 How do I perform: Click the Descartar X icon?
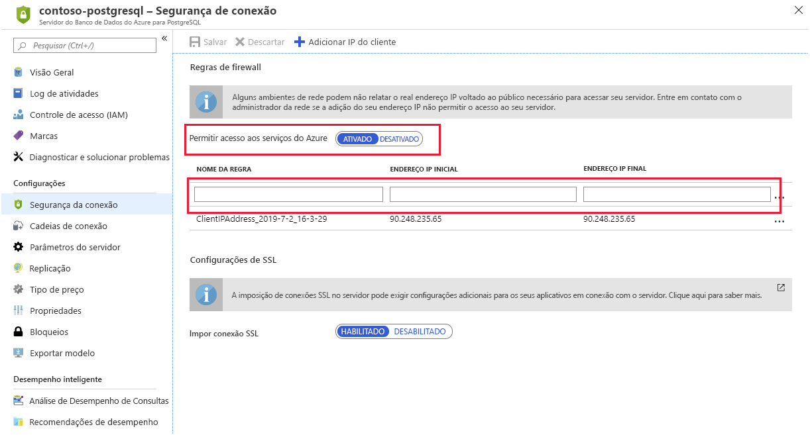[x=240, y=42]
